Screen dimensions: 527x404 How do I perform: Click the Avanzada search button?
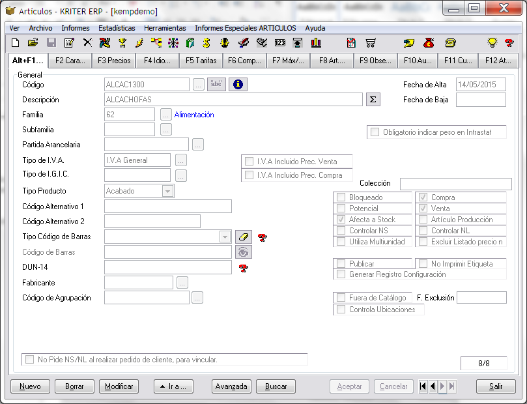pyautogui.click(x=231, y=386)
